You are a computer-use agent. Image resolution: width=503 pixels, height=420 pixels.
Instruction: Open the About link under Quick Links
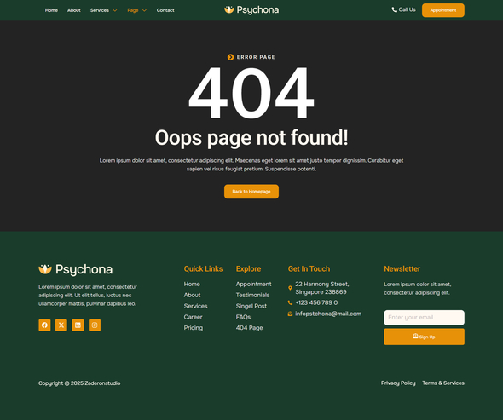point(192,295)
